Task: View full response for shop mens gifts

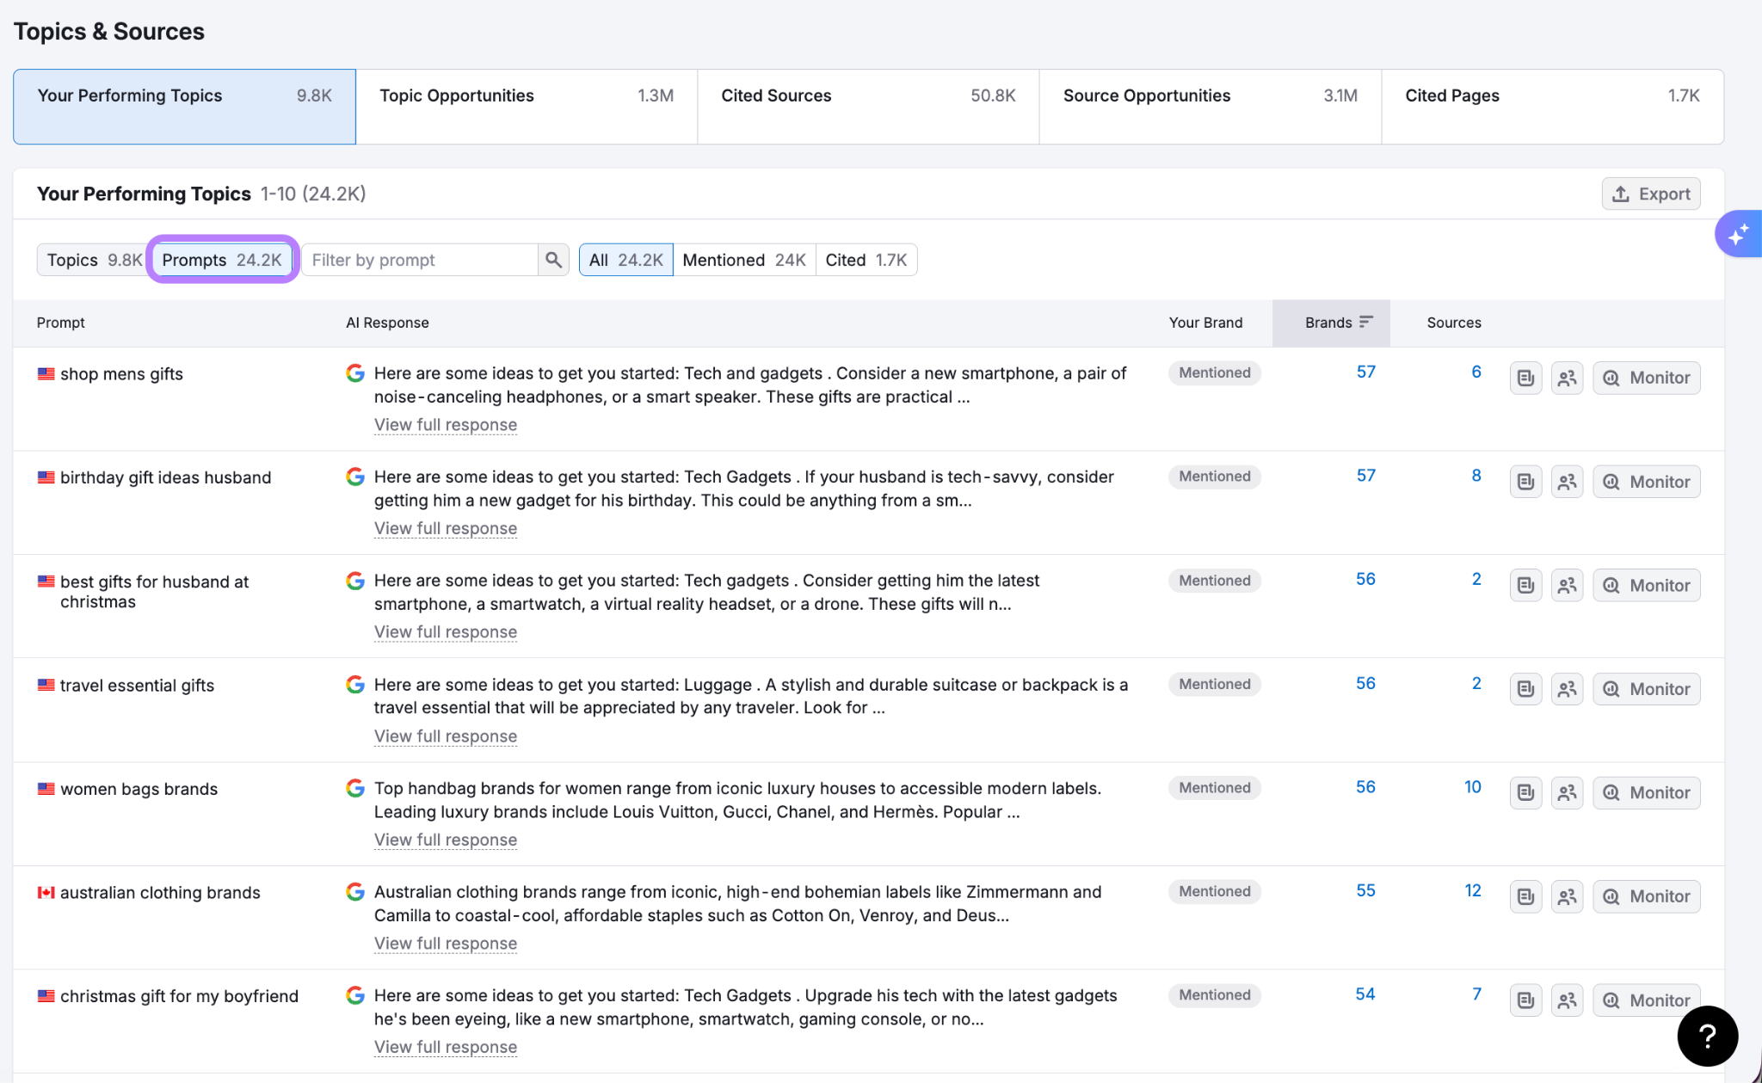Action: click(x=446, y=425)
